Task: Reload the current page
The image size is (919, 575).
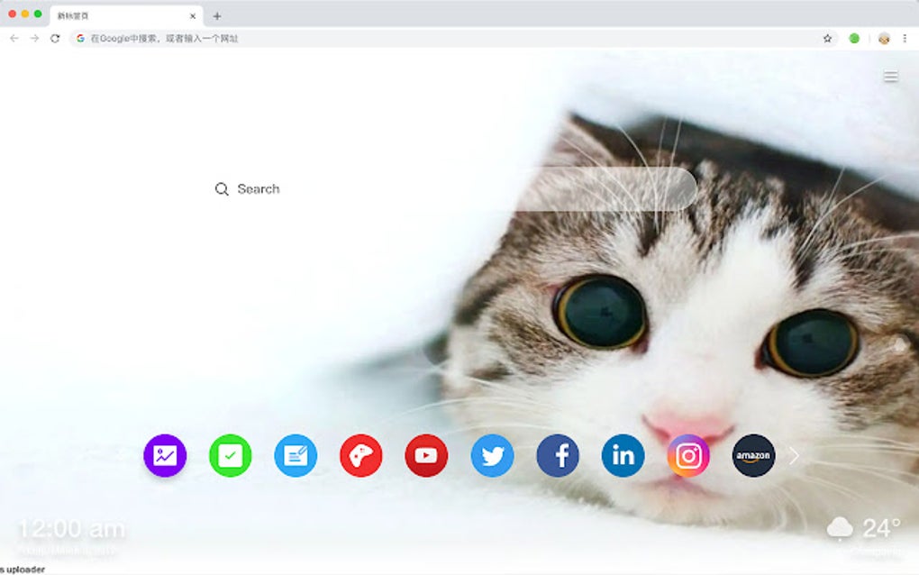Action: [56, 39]
